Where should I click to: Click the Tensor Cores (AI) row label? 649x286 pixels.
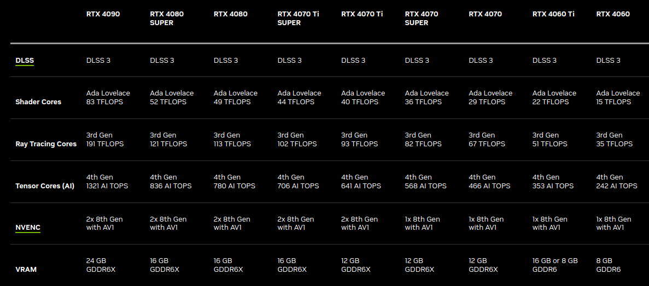(45, 186)
